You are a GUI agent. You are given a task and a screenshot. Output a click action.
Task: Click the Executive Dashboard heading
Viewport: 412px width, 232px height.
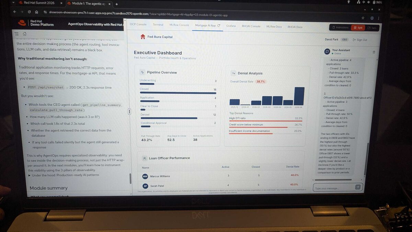(158, 53)
